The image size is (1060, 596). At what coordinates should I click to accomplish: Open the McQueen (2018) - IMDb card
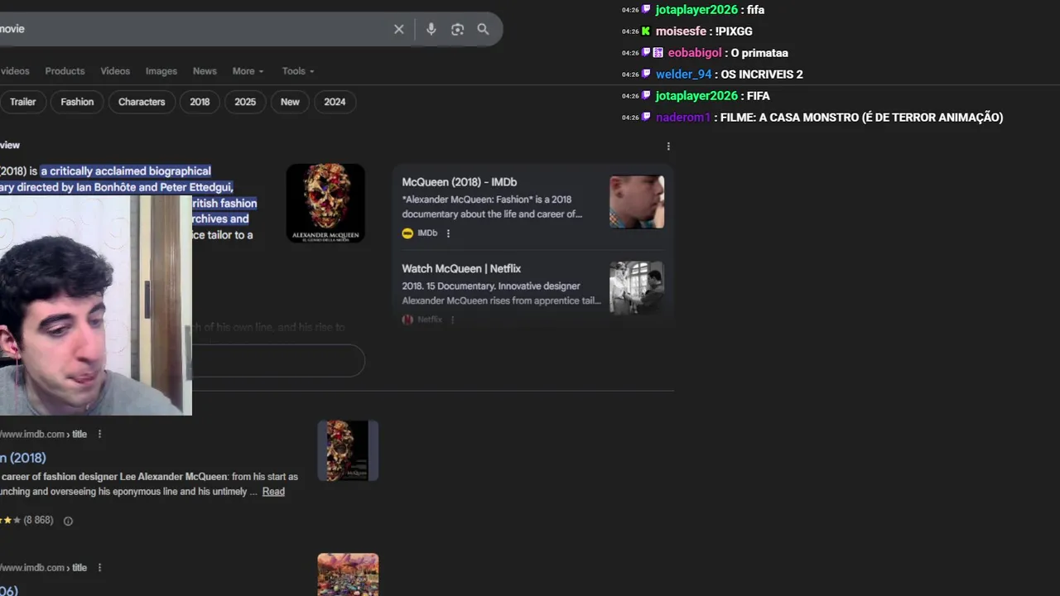(x=532, y=207)
